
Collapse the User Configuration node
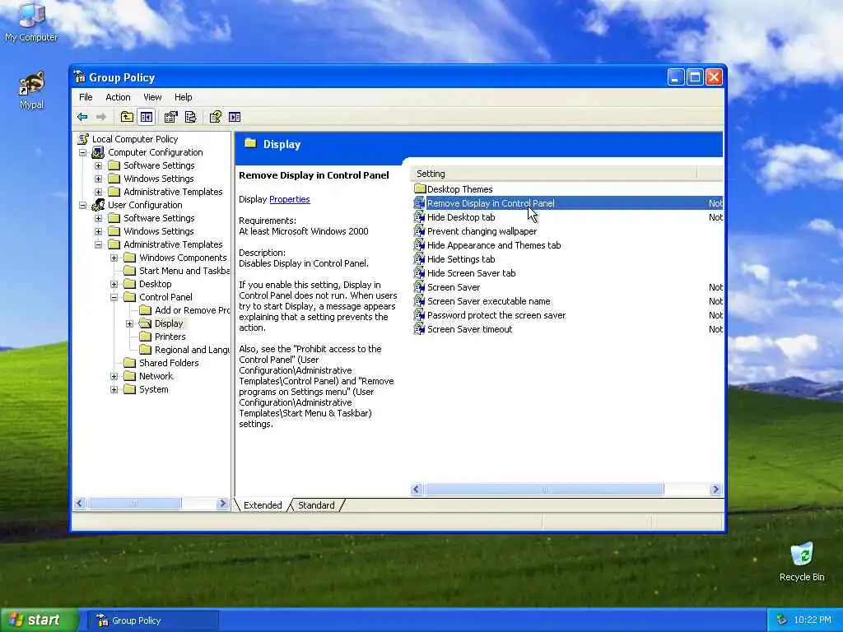point(83,205)
